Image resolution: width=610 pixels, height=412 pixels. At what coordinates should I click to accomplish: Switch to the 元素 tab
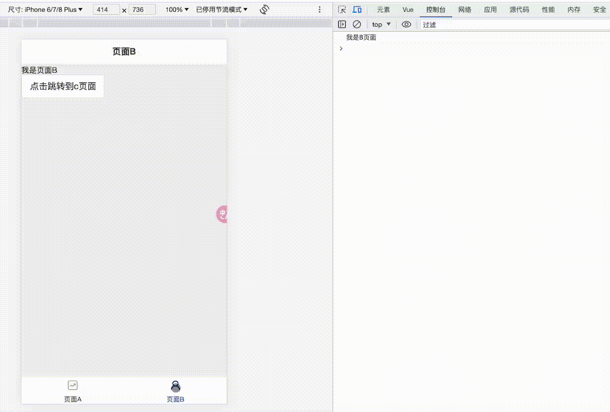point(383,9)
